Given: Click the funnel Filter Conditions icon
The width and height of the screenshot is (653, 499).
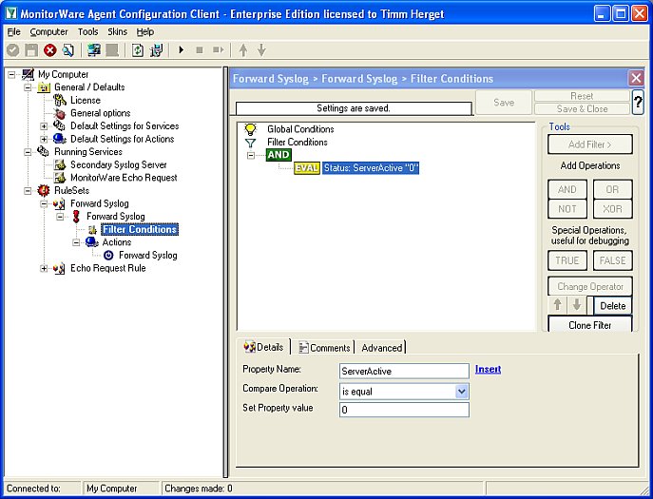Looking at the screenshot, I should click(x=250, y=143).
